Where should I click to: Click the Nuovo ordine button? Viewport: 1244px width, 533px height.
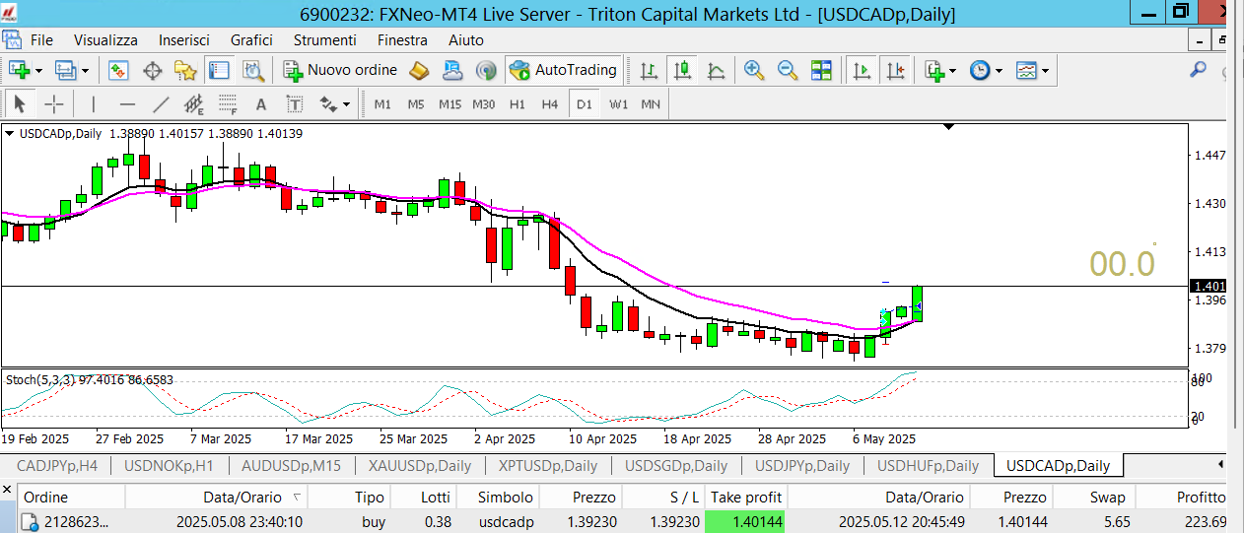(340, 70)
